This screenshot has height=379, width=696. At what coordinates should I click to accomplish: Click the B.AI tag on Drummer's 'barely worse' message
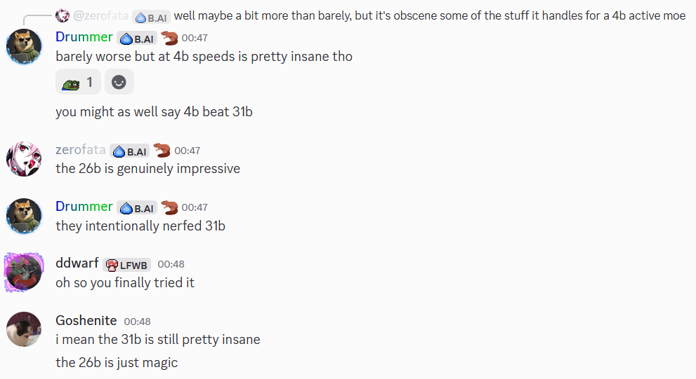pyautogui.click(x=136, y=38)
